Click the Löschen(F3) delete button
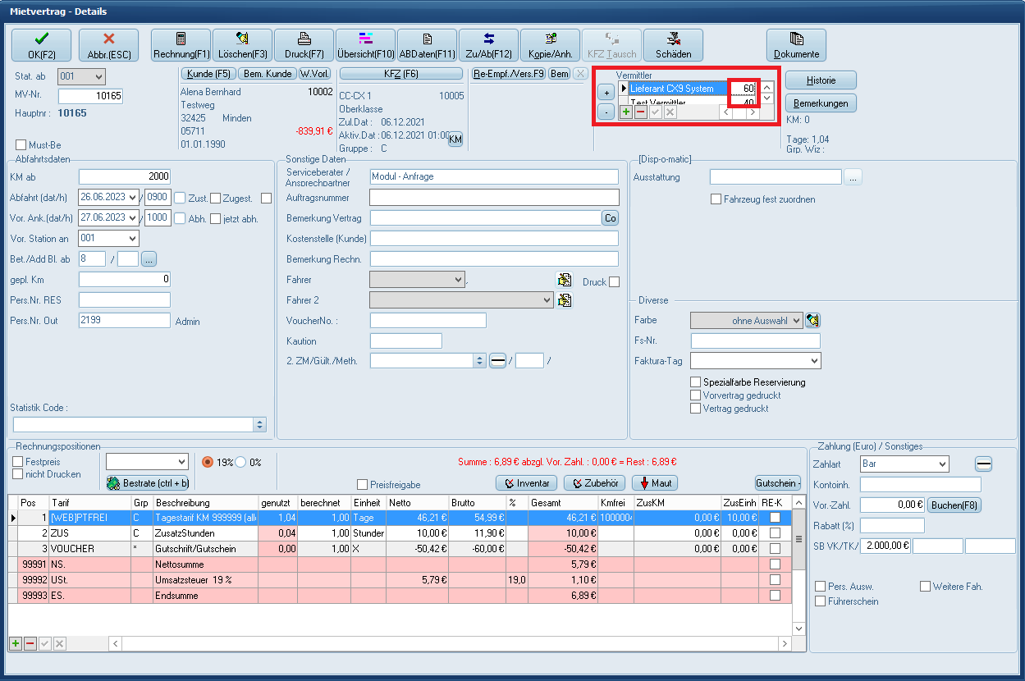The height and width of the screenshot is (681, 1025). click(x=243, y=45)
